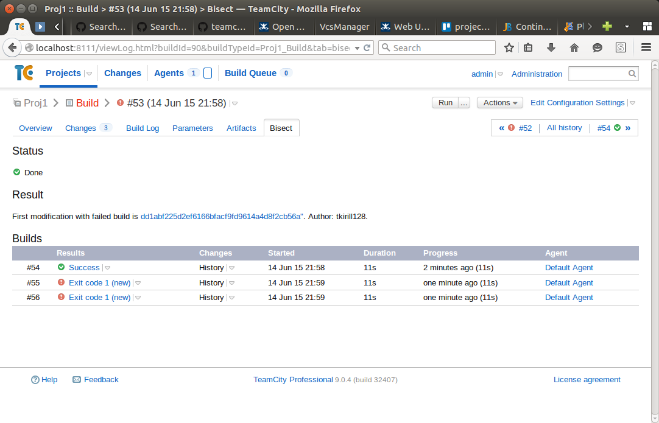This screenshot has width=659, height=423.
Task: Expand the build #53 breadcrumb dropdown arrow
Action: coord(235,103)
